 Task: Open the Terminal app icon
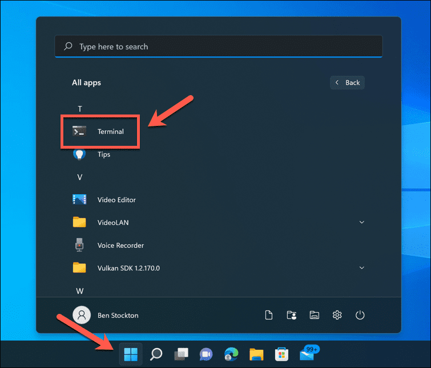[79, 131]
